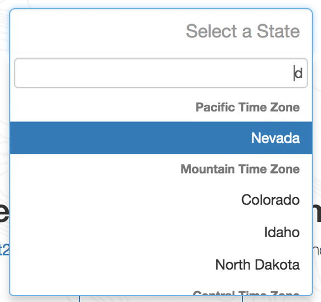The width and height of the screenshot is (321, 302).
Task: Click the white area left of Select a State
Action: 96,31
